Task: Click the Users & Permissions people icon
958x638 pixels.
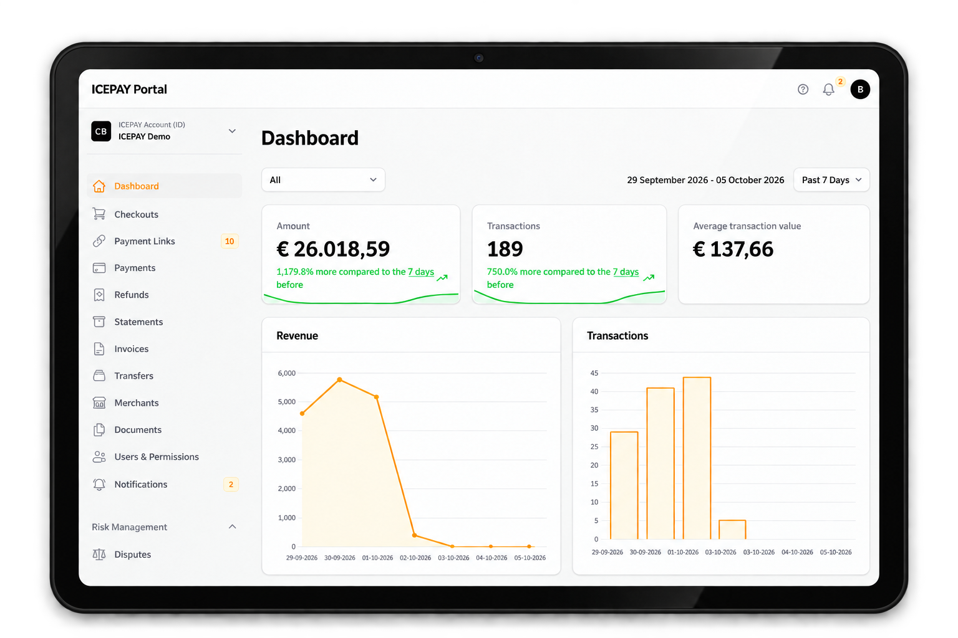Action: pos(99,457)
